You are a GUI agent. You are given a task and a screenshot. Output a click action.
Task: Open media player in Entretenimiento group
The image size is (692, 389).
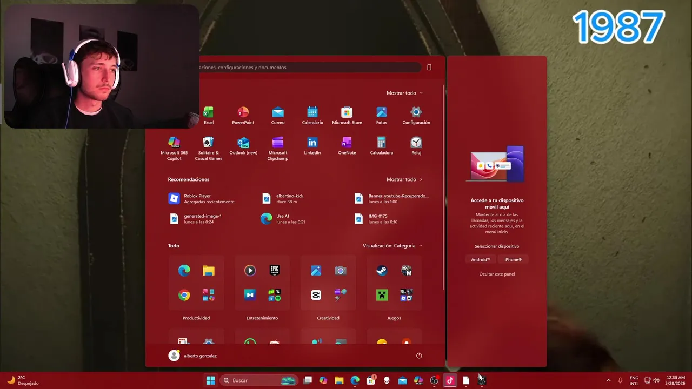[x=250, y=271]
